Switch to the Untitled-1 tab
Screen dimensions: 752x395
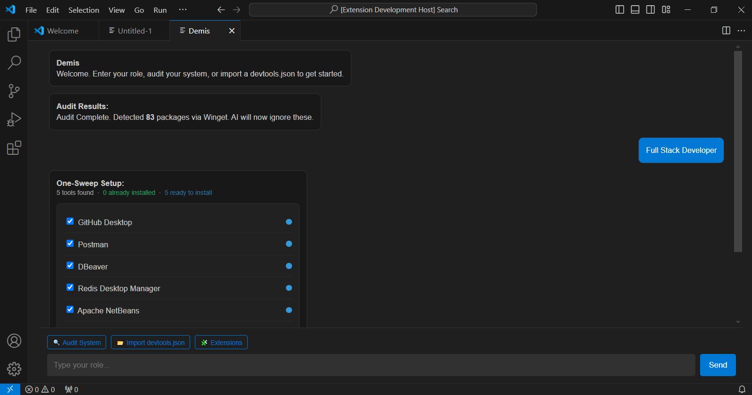134,31
